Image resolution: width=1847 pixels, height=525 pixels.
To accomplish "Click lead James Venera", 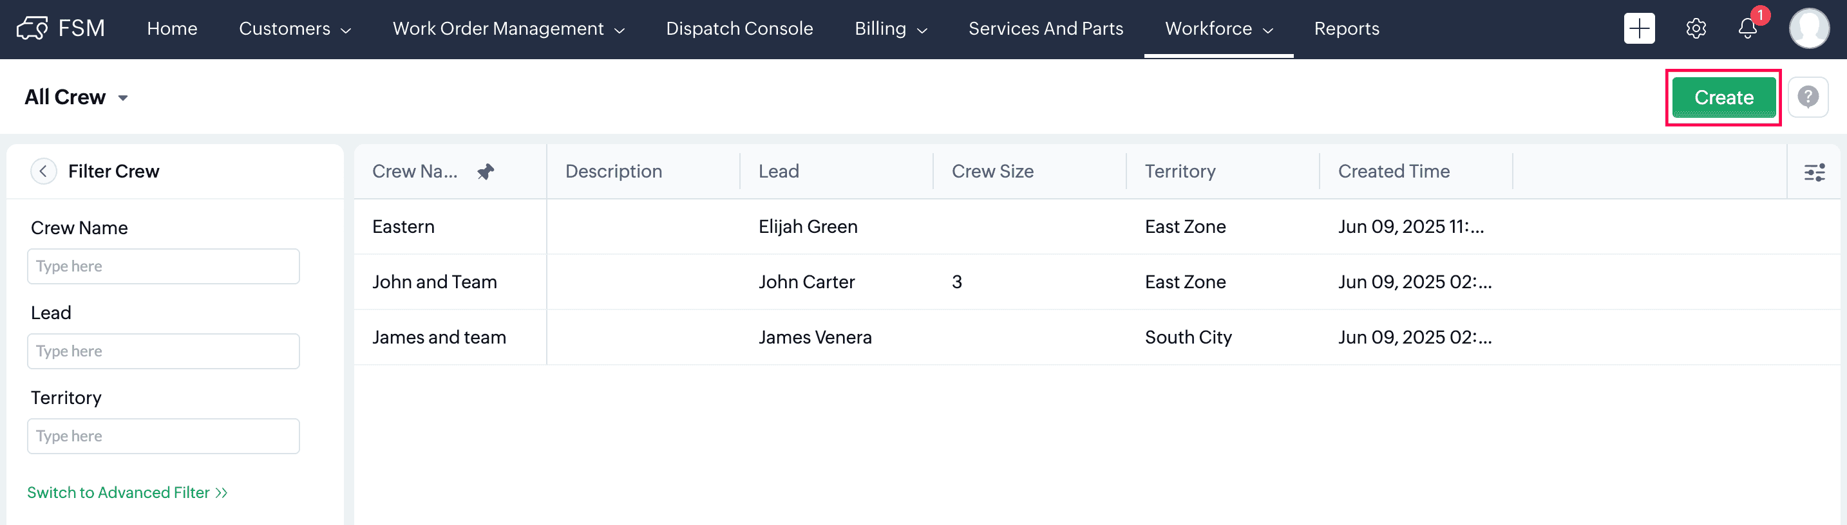I will click(x=815, y=337).
